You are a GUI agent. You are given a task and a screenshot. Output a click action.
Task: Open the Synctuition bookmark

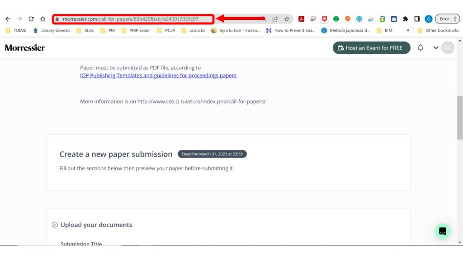click(x=236, y=30)
